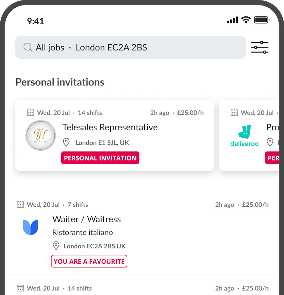
Task: Tap the Personal invitations heading
Action: [60, 82]
